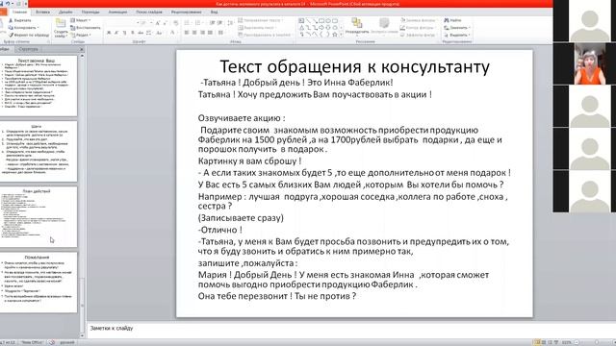Activate Формат по образцу format painter
The width and height of the screenshot is (616, 346).
[x=29, y=35]
